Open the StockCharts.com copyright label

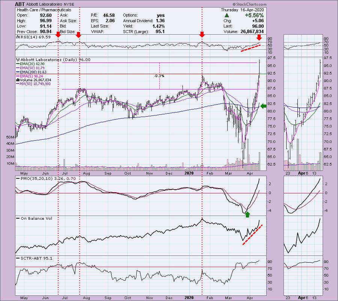249,4
